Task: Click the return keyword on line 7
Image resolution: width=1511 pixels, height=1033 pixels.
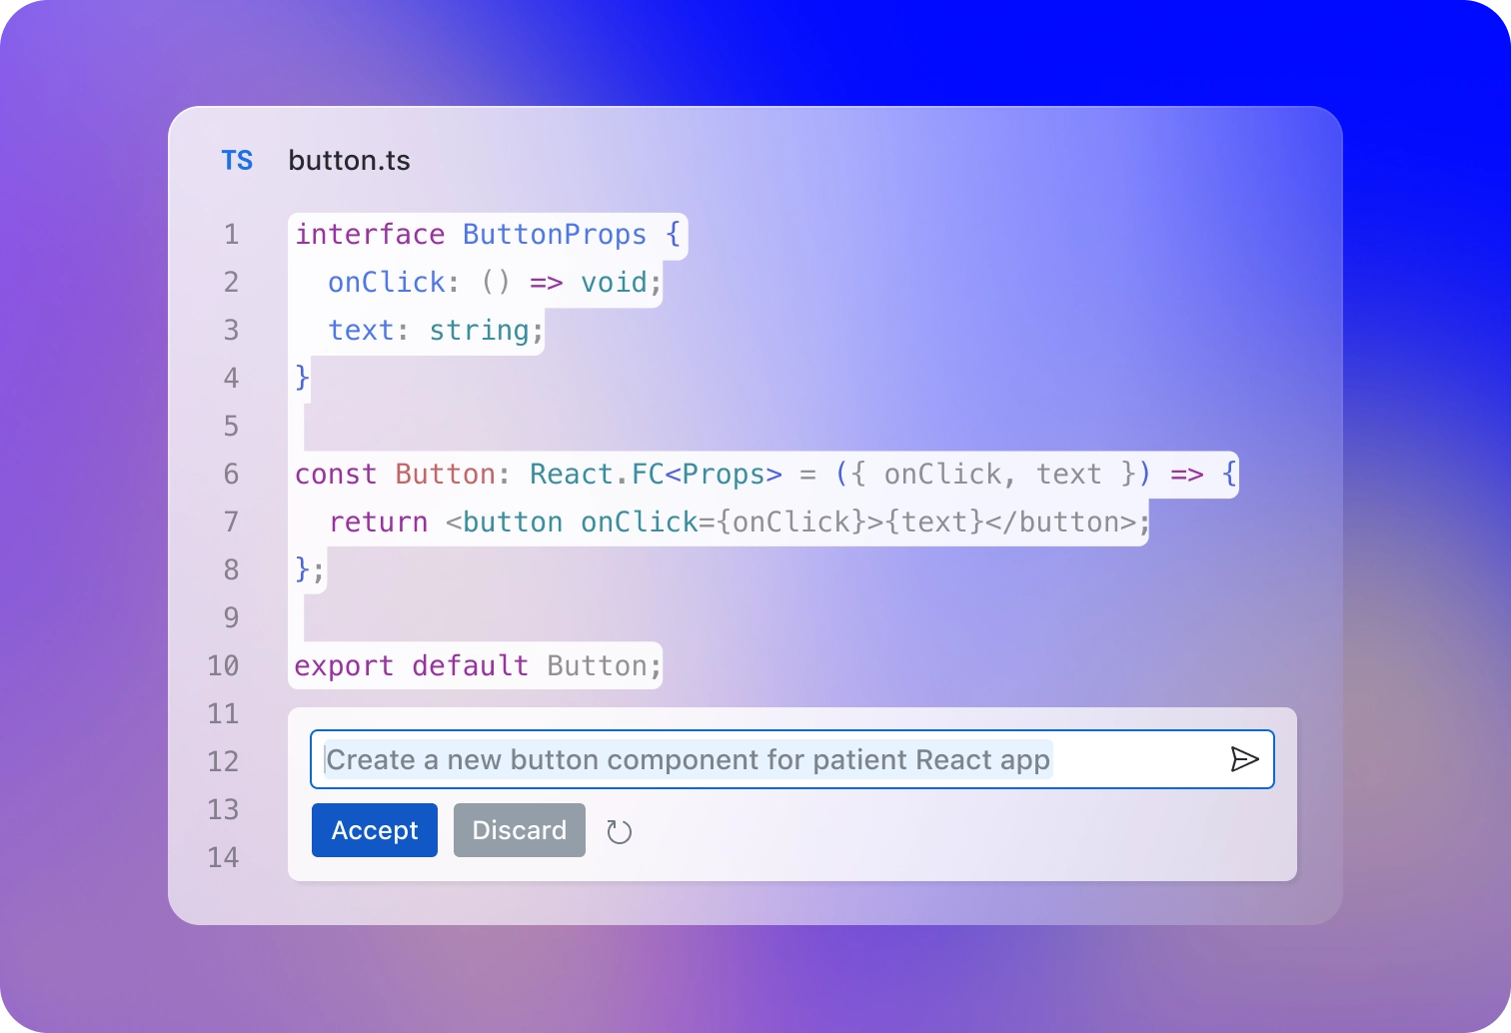Action: click(378, 522)
